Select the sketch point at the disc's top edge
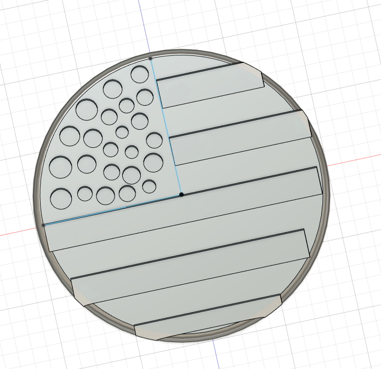Viewport: 381px width, 369px height. click(150, 59)
